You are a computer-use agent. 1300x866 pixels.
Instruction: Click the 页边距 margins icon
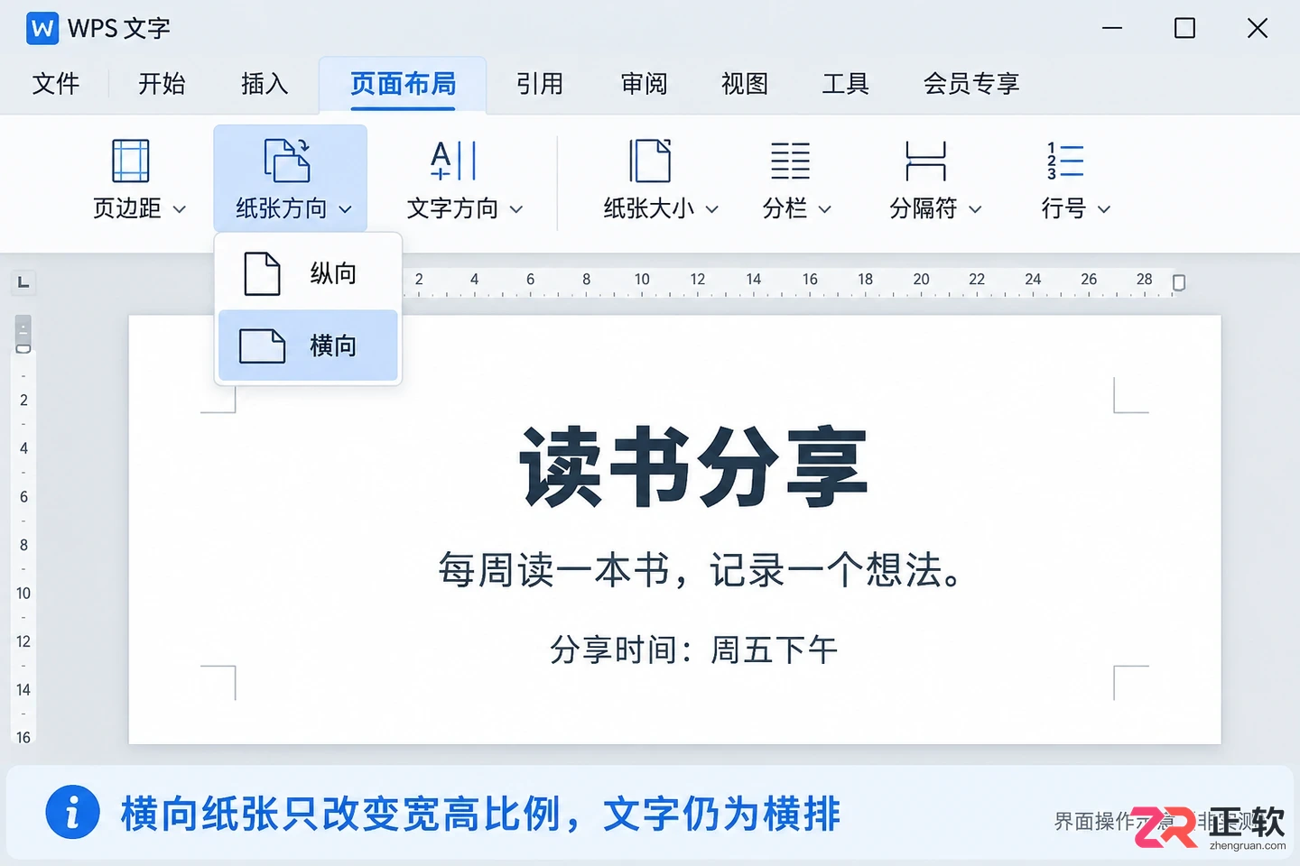(130, 161)
